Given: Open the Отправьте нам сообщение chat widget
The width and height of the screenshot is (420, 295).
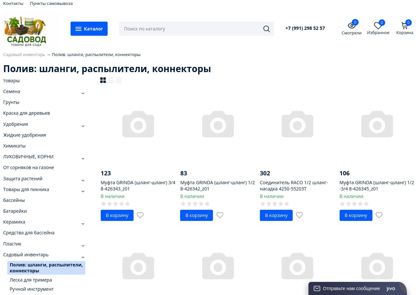Looking at the screenshot, I should point(358,288).
